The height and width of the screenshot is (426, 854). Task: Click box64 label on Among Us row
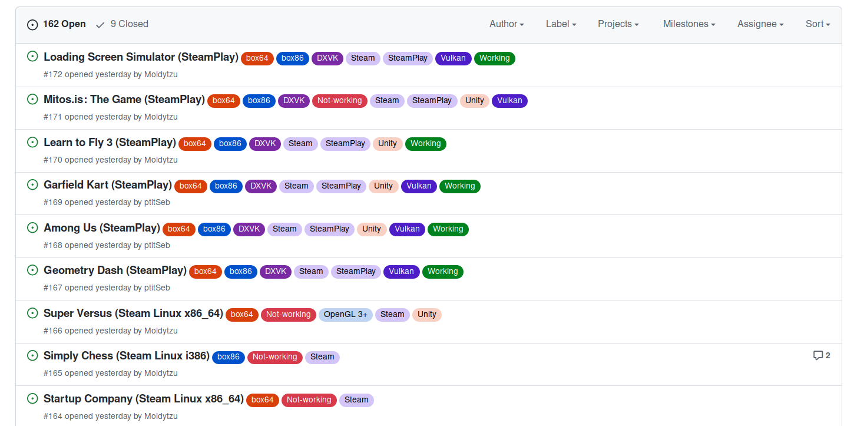point(179,229)
